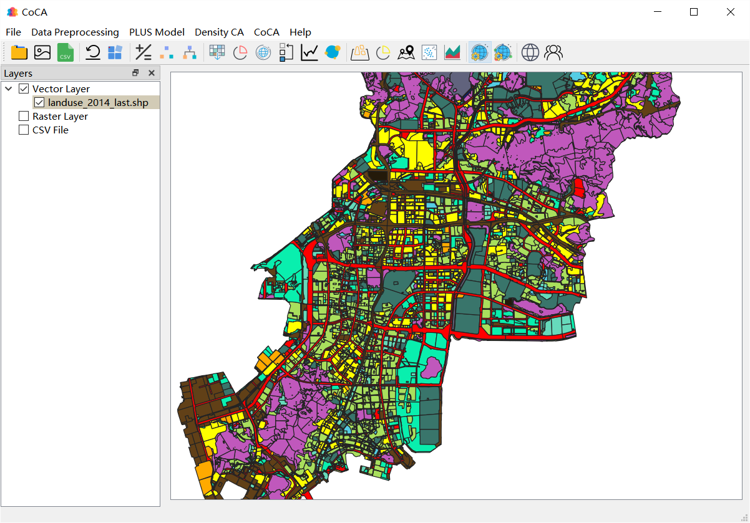Viewport: 750px width, 523px height.
Task: Open the Density CA menu
Action: pyautogui.click(x=219, y=32)
